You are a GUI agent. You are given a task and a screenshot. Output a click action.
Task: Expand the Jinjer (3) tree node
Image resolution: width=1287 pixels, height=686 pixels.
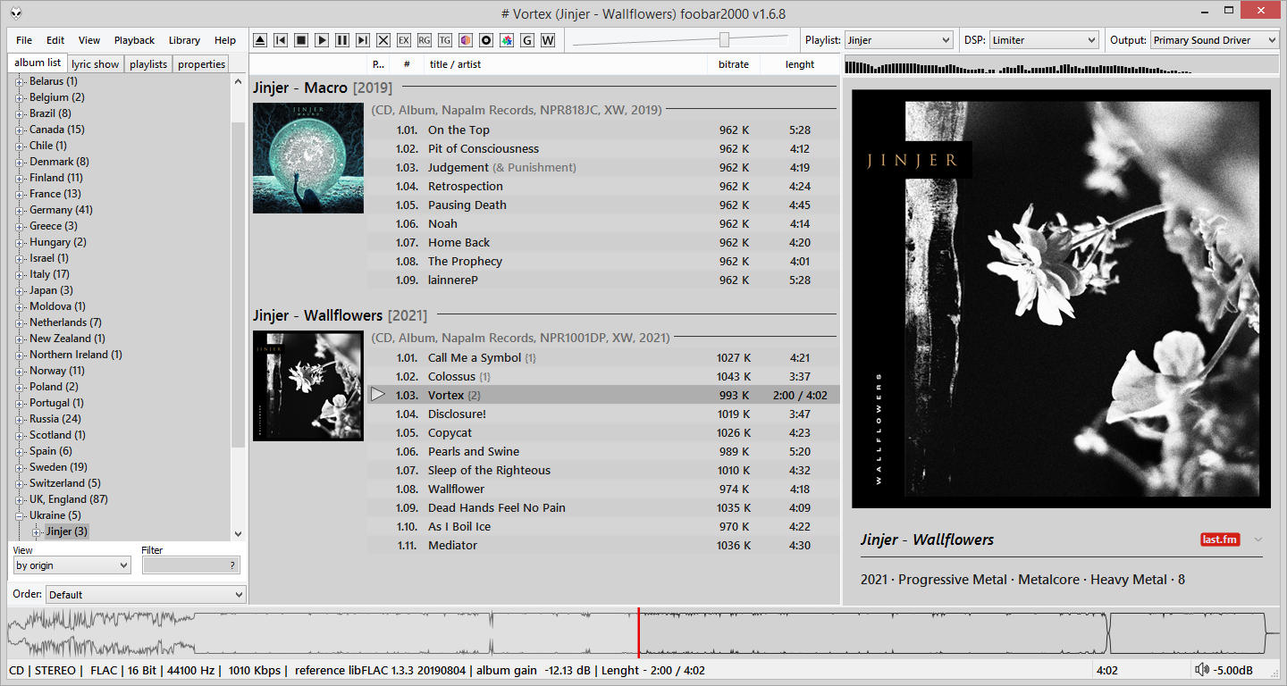[38, 531]
